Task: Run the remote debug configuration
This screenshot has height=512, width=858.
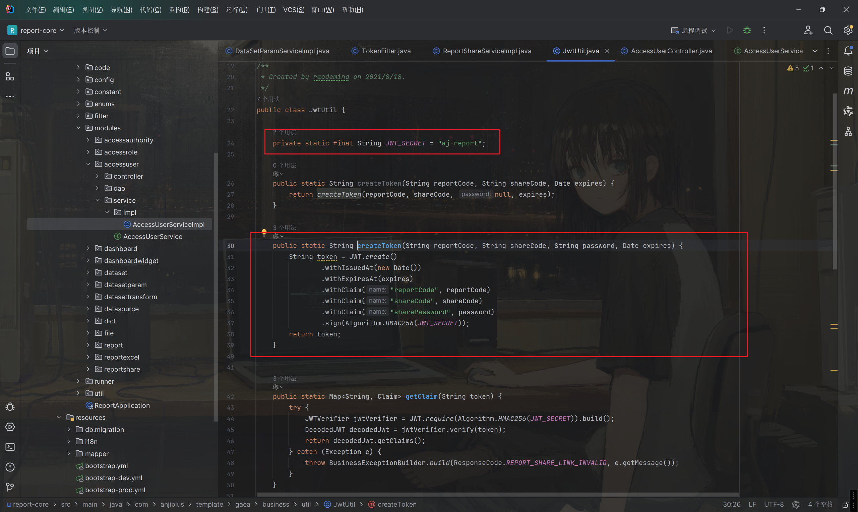Action: 730,30
